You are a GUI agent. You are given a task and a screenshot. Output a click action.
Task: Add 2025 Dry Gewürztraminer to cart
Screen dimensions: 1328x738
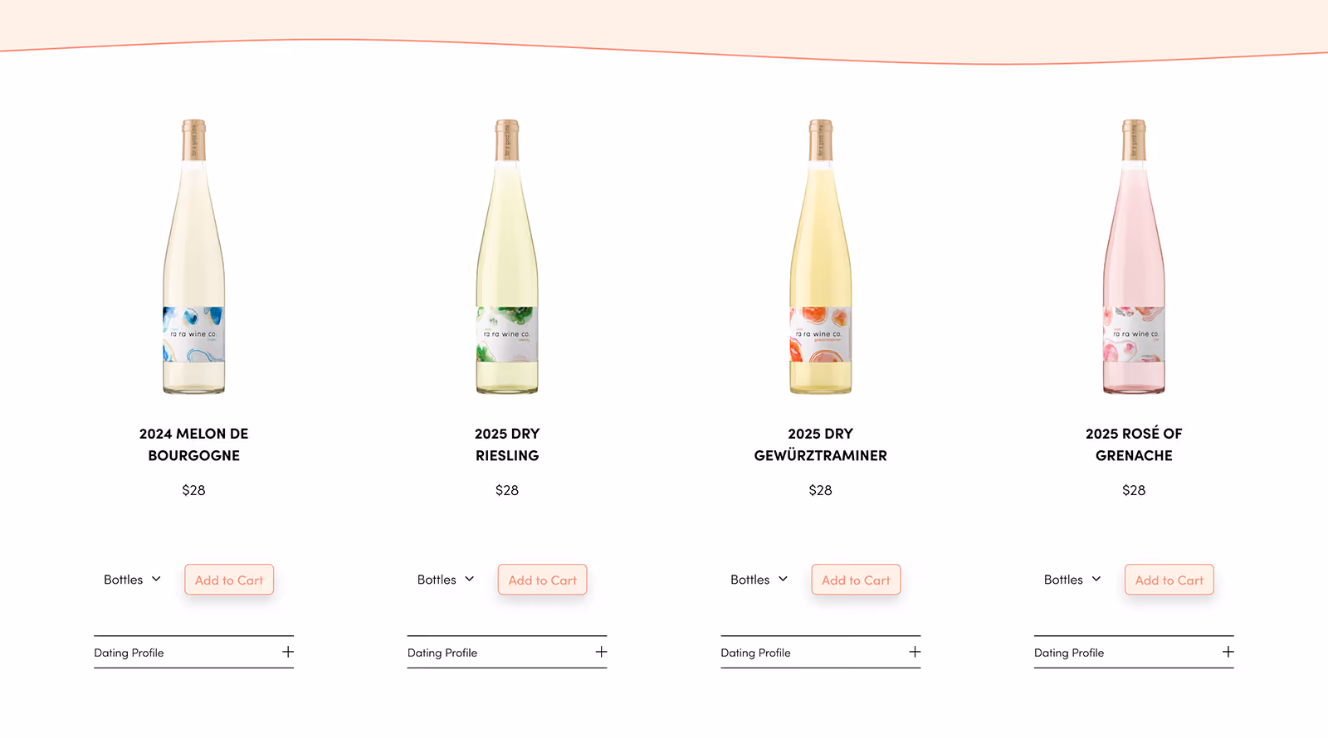pyautogui.click(x=856, y=580)
